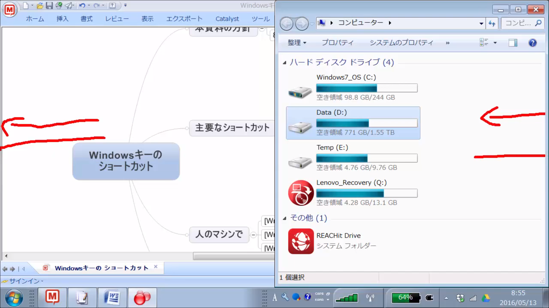Click the システムのプロパティ button
This screenshot has width=549, height=308.
pos(401,43)
